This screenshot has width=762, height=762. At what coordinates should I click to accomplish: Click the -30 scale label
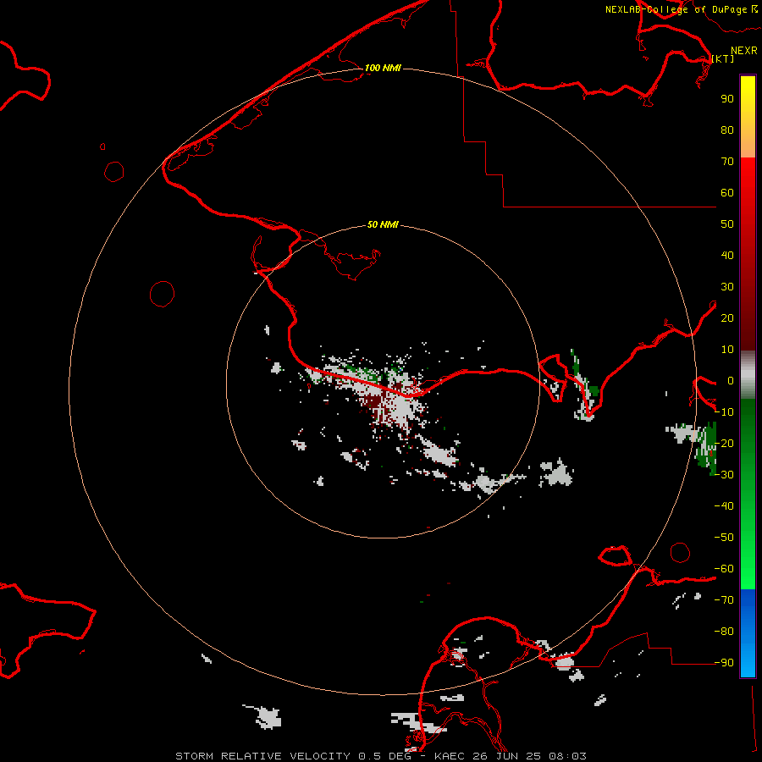724,475
